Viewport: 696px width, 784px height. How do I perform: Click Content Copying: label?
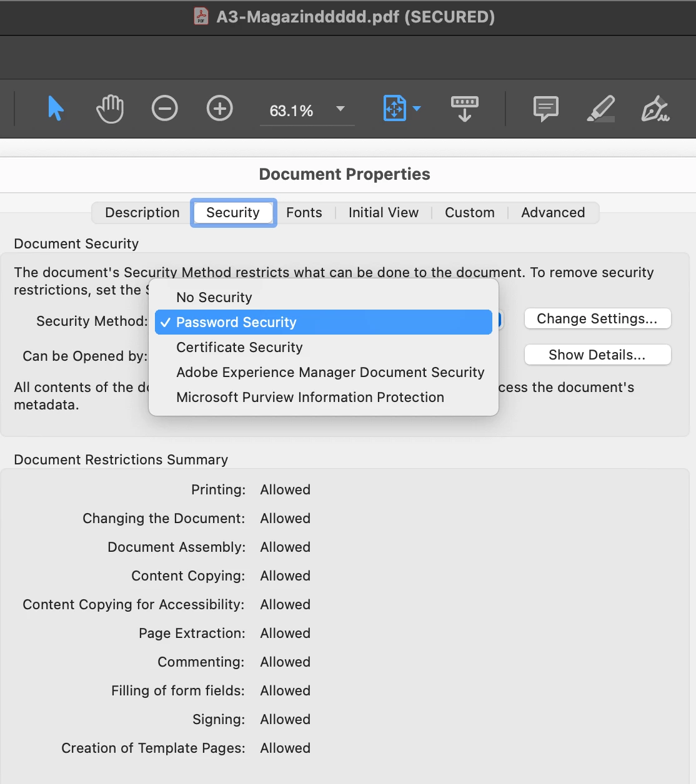point(188,576)
